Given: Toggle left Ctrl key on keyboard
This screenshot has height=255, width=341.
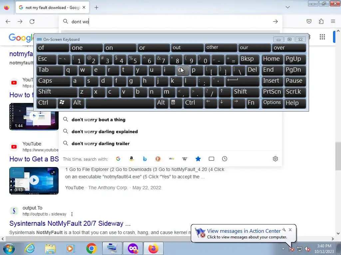Looking at the screenshot, I should pos(47,103).
